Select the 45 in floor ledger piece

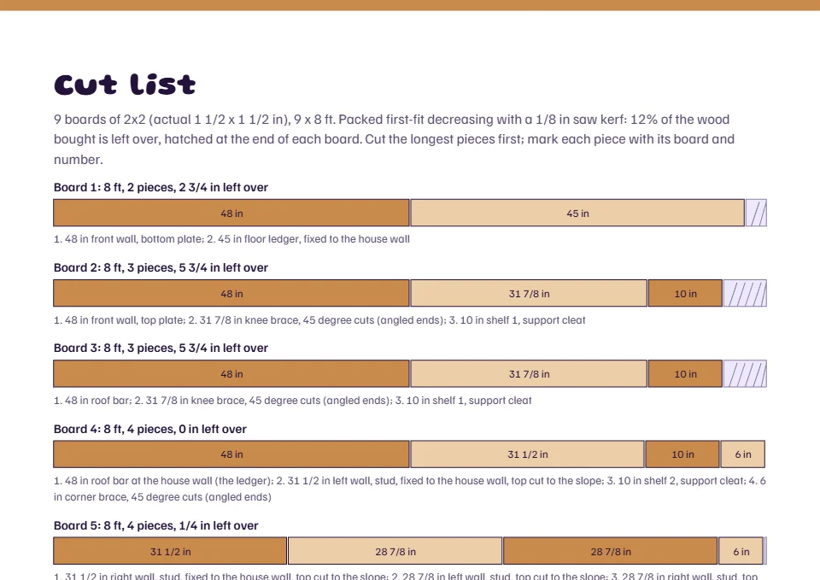coord(577,213)
